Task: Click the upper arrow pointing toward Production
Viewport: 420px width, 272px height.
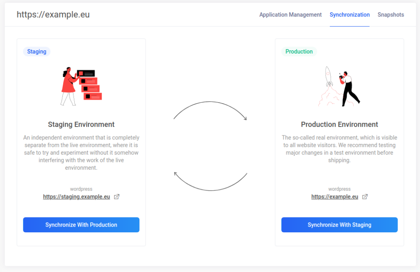Action: [210, 103]
